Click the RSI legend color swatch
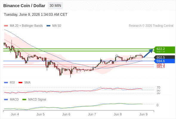The image size is (176, 119). 6,83
